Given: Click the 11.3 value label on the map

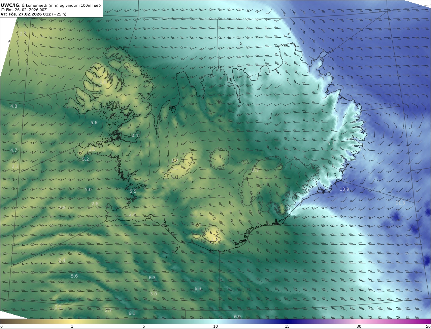Looking at the screenshot, I should tap(400, 203).
